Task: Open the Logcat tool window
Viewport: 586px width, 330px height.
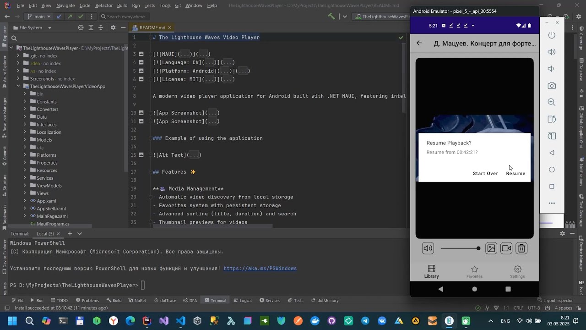Action: coord(242,301)
